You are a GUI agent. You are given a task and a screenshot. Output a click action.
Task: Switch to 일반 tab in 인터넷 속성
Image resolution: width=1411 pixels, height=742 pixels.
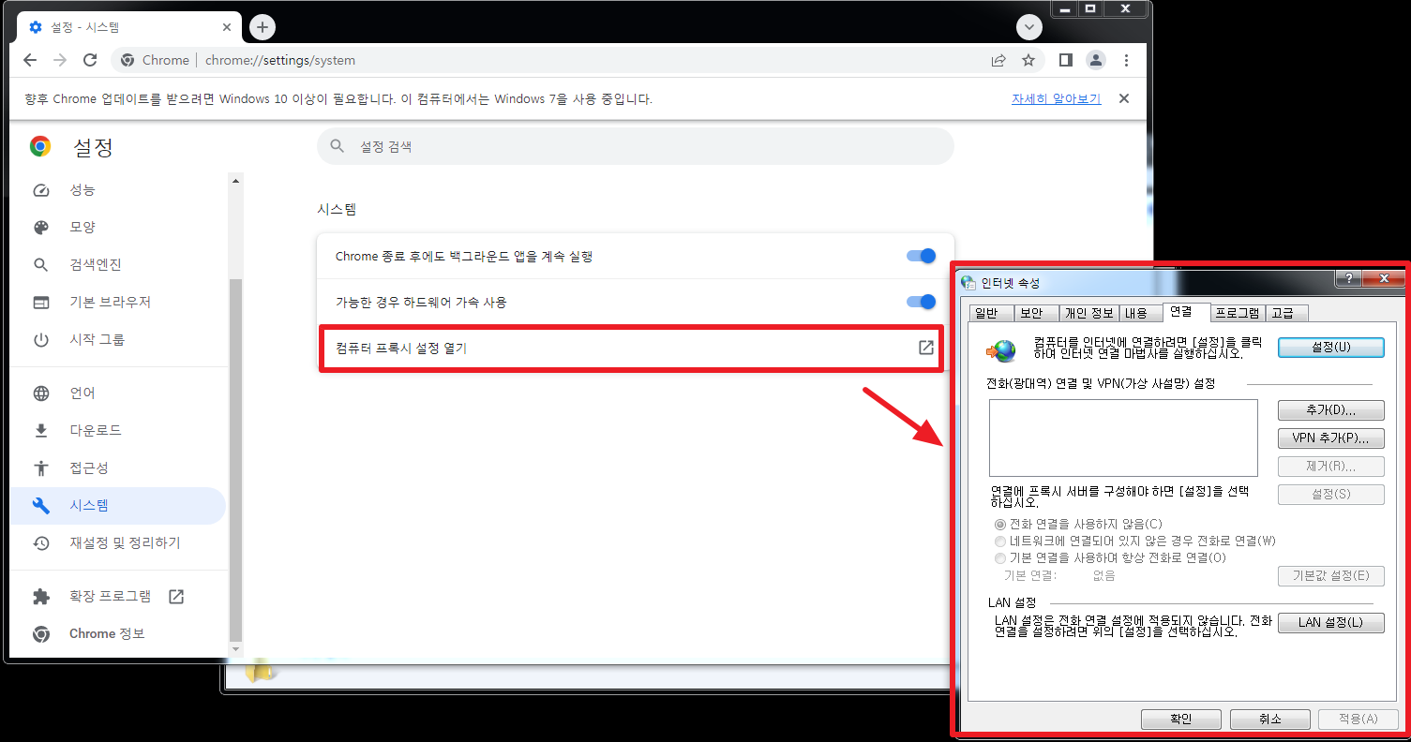click(x=993, y=313)
